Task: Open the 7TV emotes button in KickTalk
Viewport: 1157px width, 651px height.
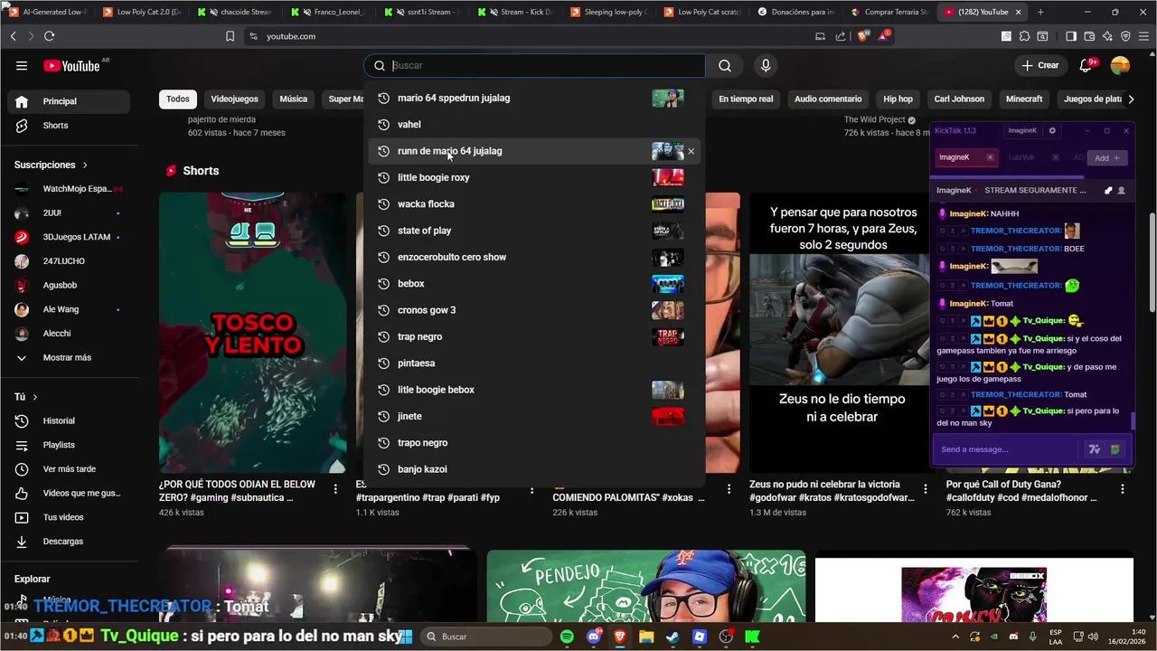Action: point(1094,449)
